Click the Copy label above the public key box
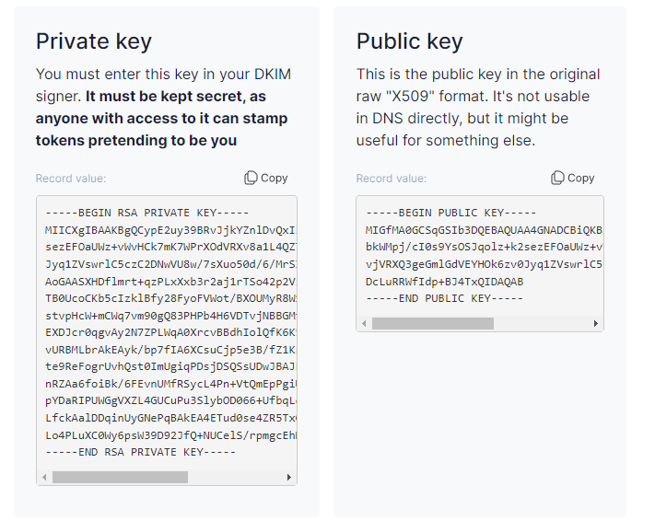 click(x=580, y=179)
